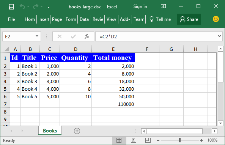Open the Ribbon Display Options icon
225x145 pixels.
[x=163, y=6]
